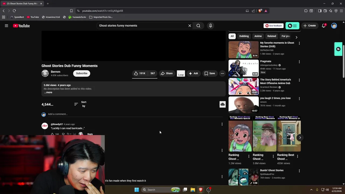
Task: Open the @RowdyGT profile link
Action: click(x=57, y=124)
